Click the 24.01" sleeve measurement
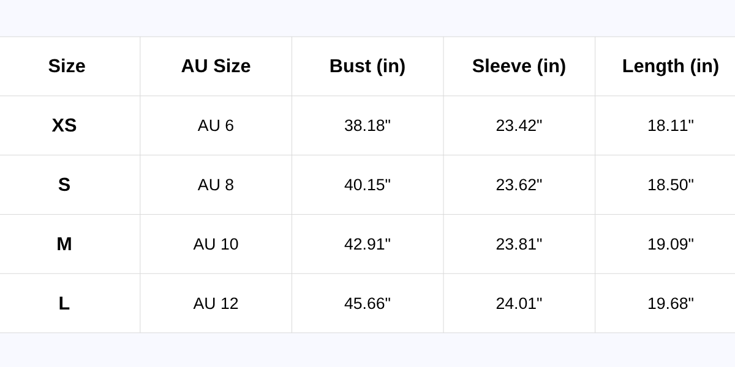This screenshot has width=735, height=367. (519, 303)
